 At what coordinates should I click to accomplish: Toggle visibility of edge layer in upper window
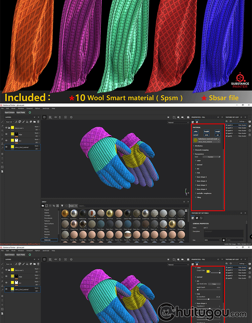[x=6, y=134]
